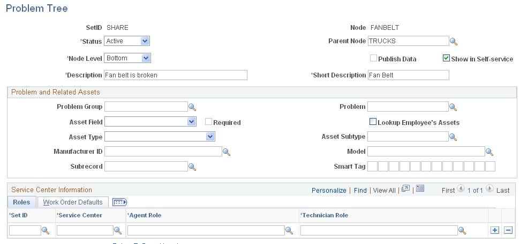Screen dimensions: 520x244
Task: Click the Asset Subtype lookup magnifier
Action: (453, 137)
